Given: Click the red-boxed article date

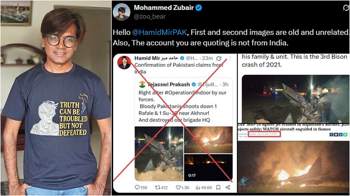Looking at the screenshot, I should coord(265,134).
